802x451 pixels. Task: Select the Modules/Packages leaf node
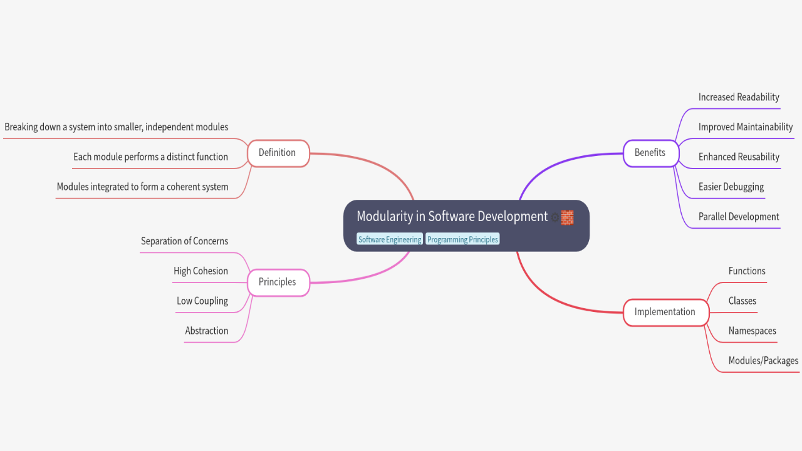tap(763, 361)
